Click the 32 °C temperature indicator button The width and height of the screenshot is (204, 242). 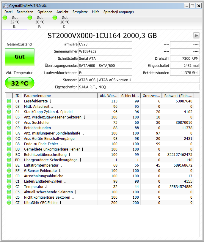[x=20, y=83]
